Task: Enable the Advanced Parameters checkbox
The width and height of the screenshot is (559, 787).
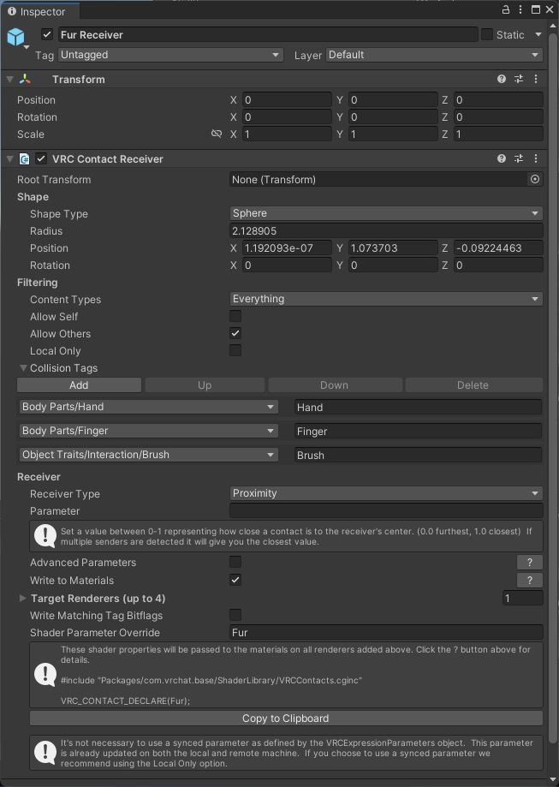Action: coord(235,562)
